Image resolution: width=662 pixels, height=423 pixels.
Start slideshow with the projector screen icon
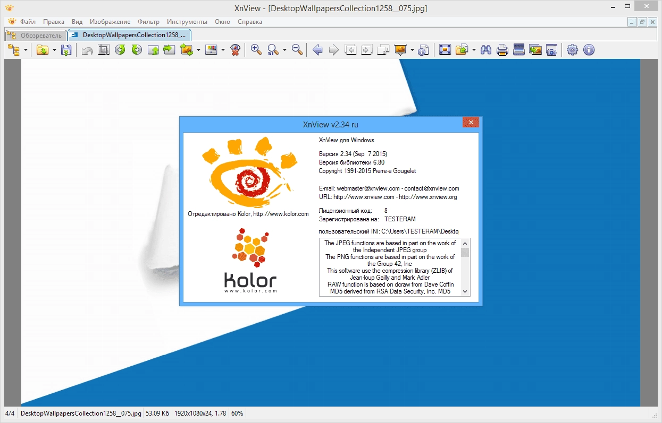pyautogui.click(x=400, y=50)
